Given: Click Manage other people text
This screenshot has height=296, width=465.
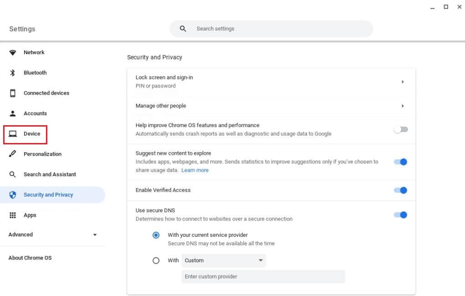Looking at the screenshot, I should point(161,106).
